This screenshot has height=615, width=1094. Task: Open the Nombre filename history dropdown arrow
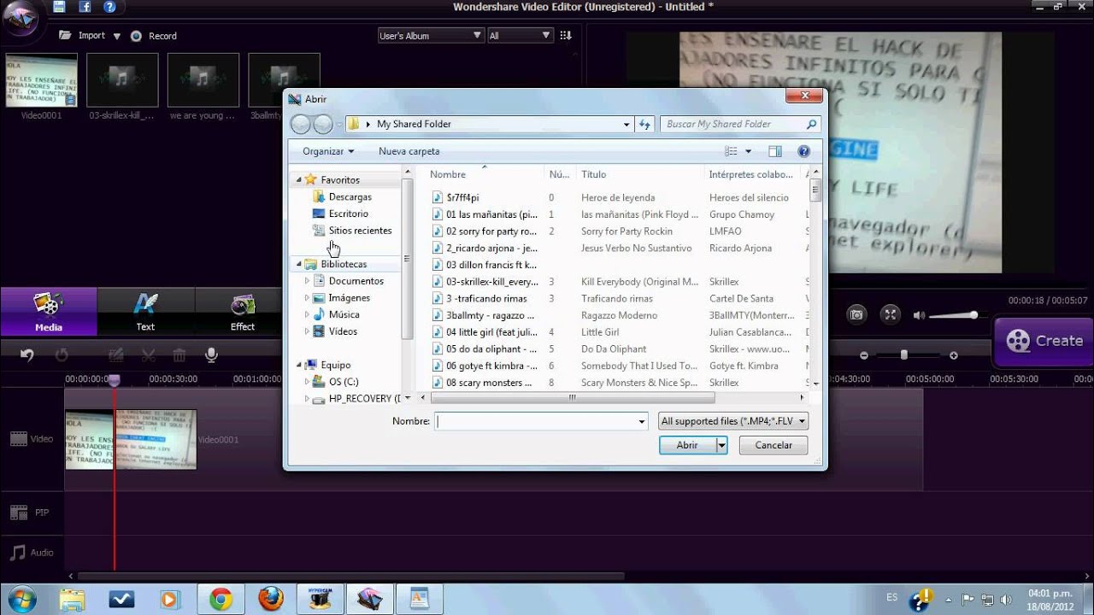(642, 421)
